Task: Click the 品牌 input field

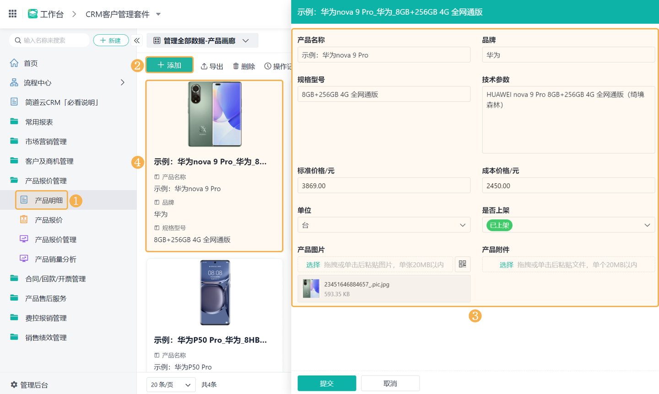Action: click(568, 55)
